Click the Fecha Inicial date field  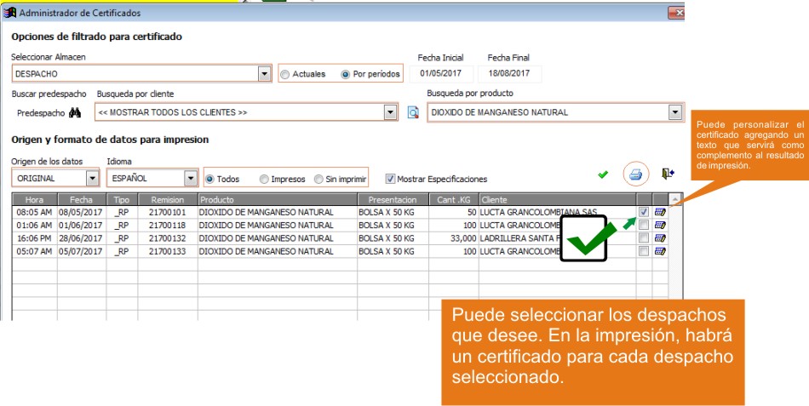pos(441,74)
